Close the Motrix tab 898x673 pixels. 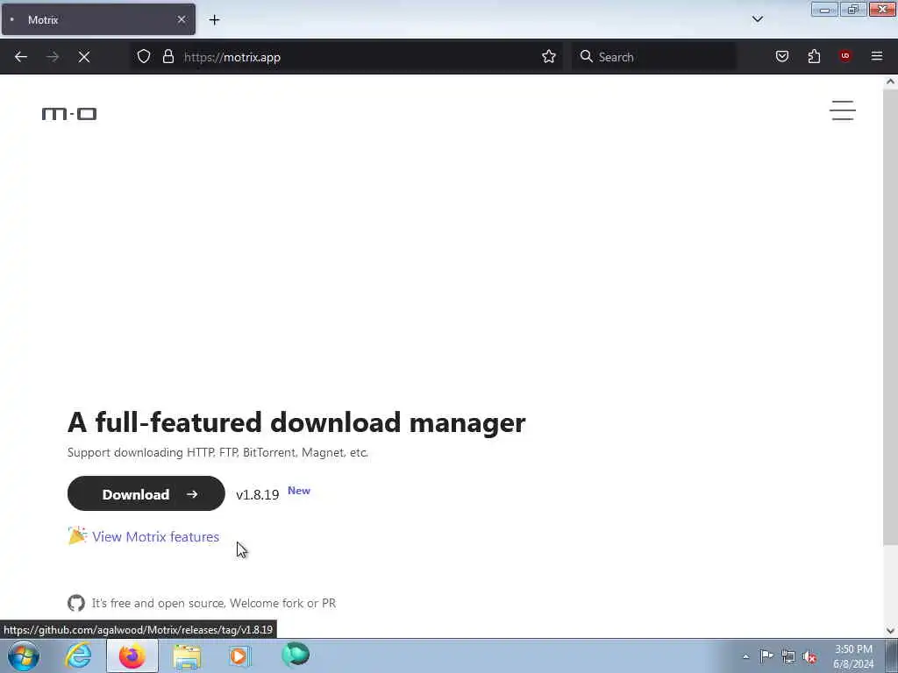182,19
